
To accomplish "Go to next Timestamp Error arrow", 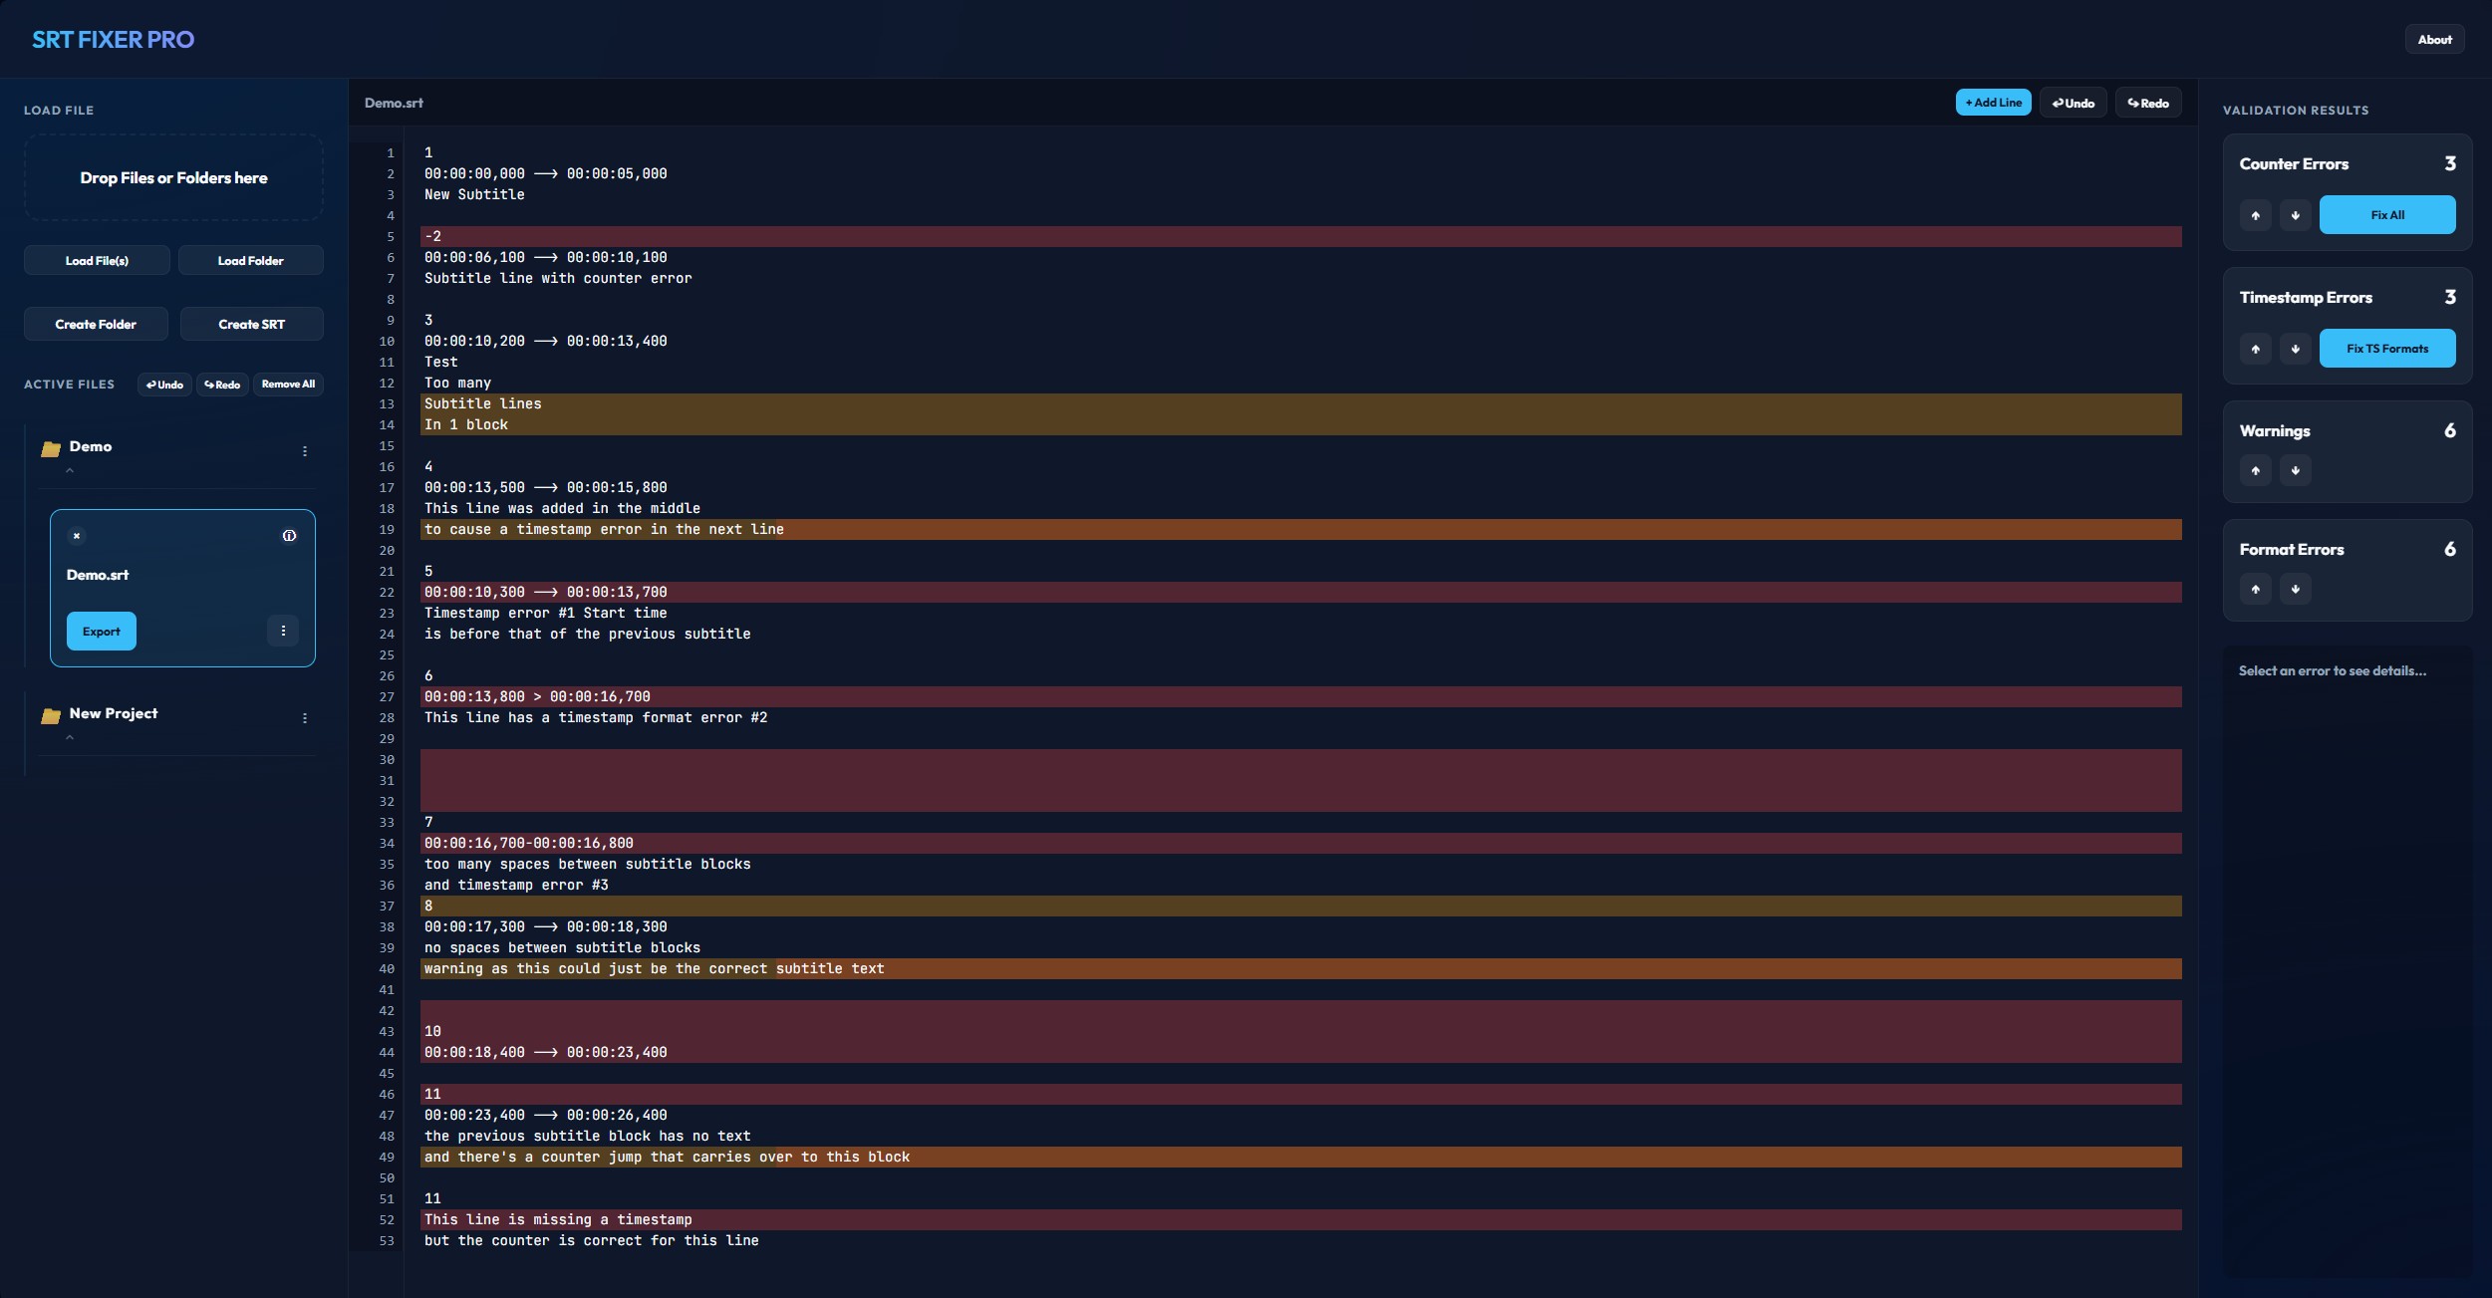I will tap(2296, 349).
